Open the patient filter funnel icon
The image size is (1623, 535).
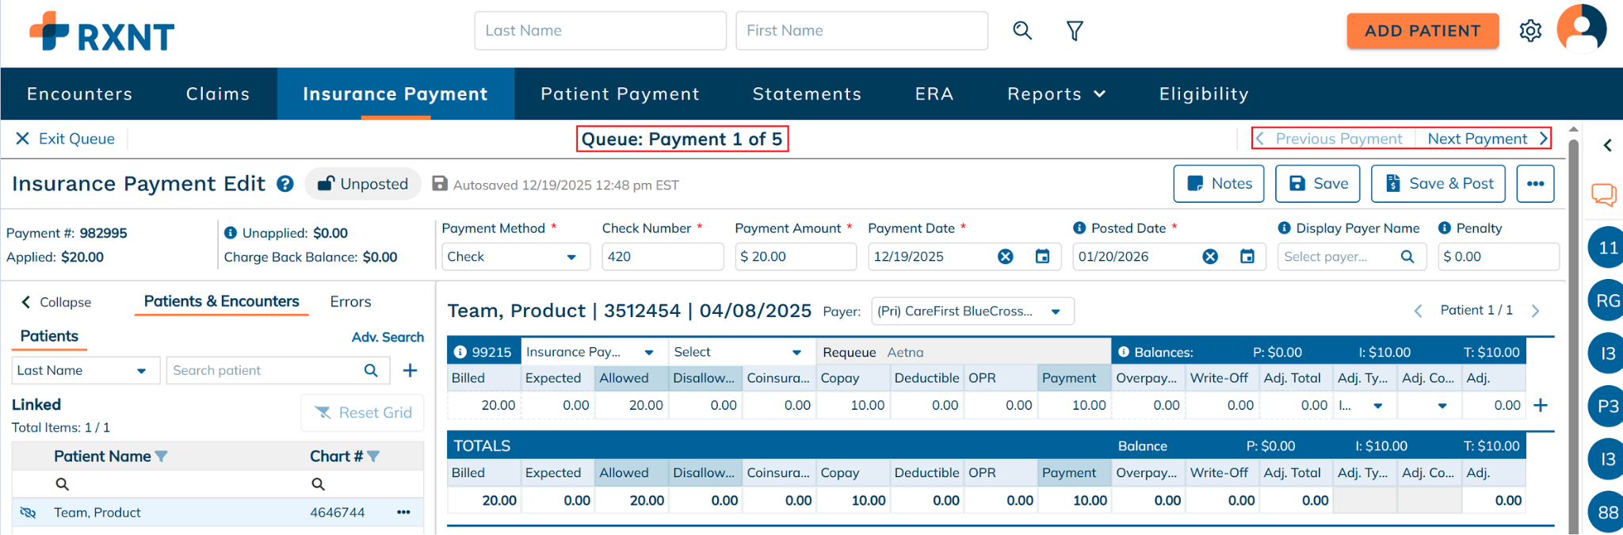(x=1075, y=31)
